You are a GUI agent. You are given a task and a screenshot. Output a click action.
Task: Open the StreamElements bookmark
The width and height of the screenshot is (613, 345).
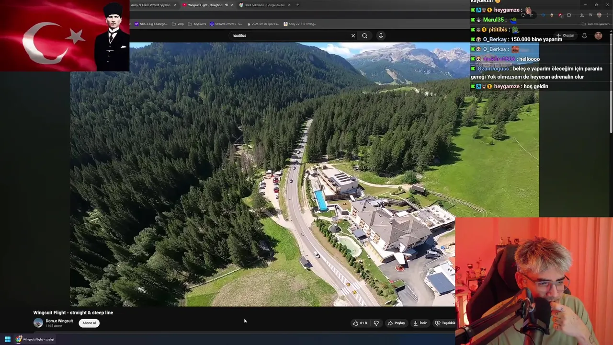pyautogui.click(x=226, y=23)
